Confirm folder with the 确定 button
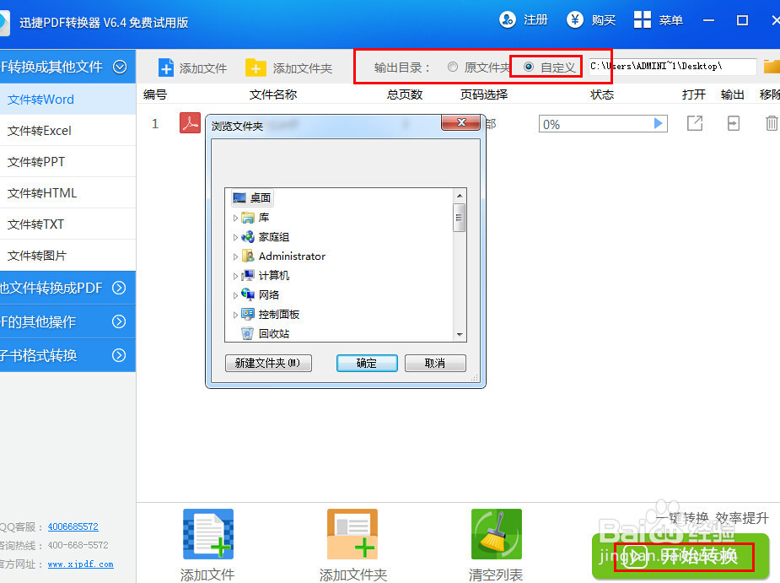Image resolution: width=780 pixels, height=583 pixels. tap(367, 364)
